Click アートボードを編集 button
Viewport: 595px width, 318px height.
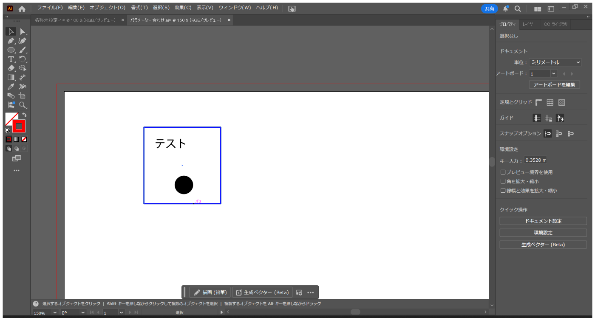click(x=554, y=84)
